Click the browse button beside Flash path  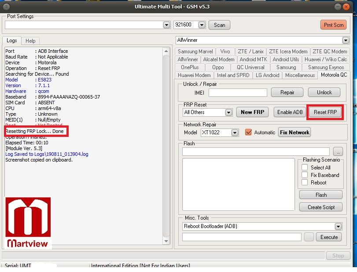click(x=338, y=151)
